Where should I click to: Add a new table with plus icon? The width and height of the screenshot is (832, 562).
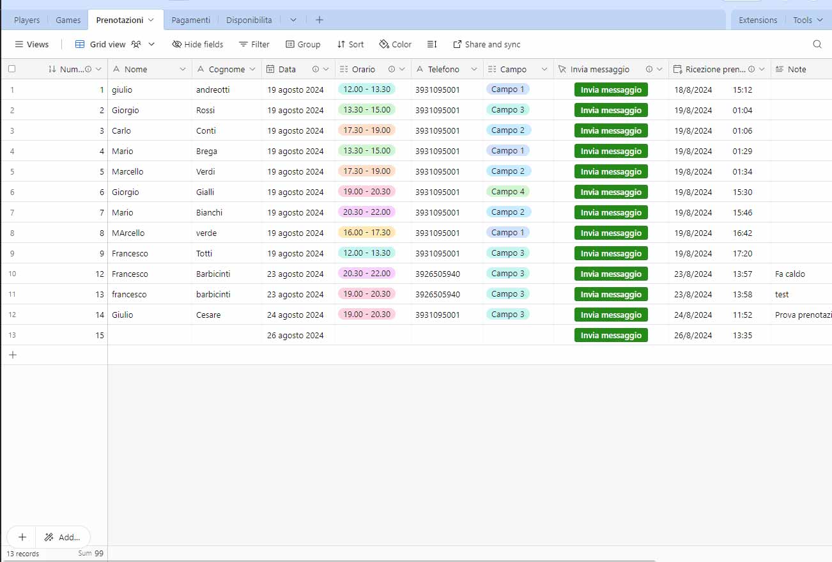[320, 20]
